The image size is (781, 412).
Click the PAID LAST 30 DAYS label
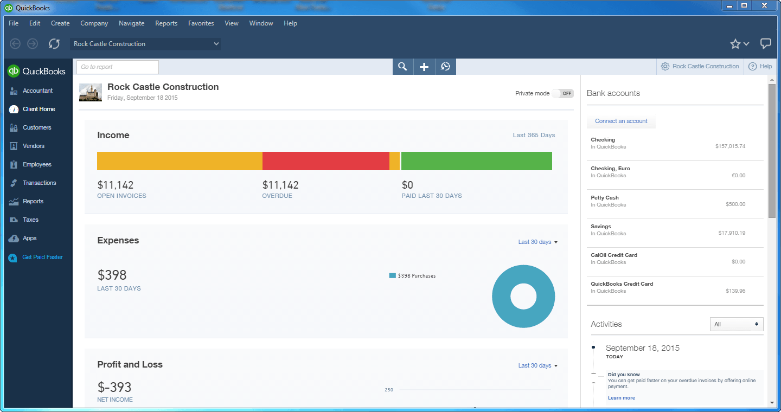pos(432,196)
